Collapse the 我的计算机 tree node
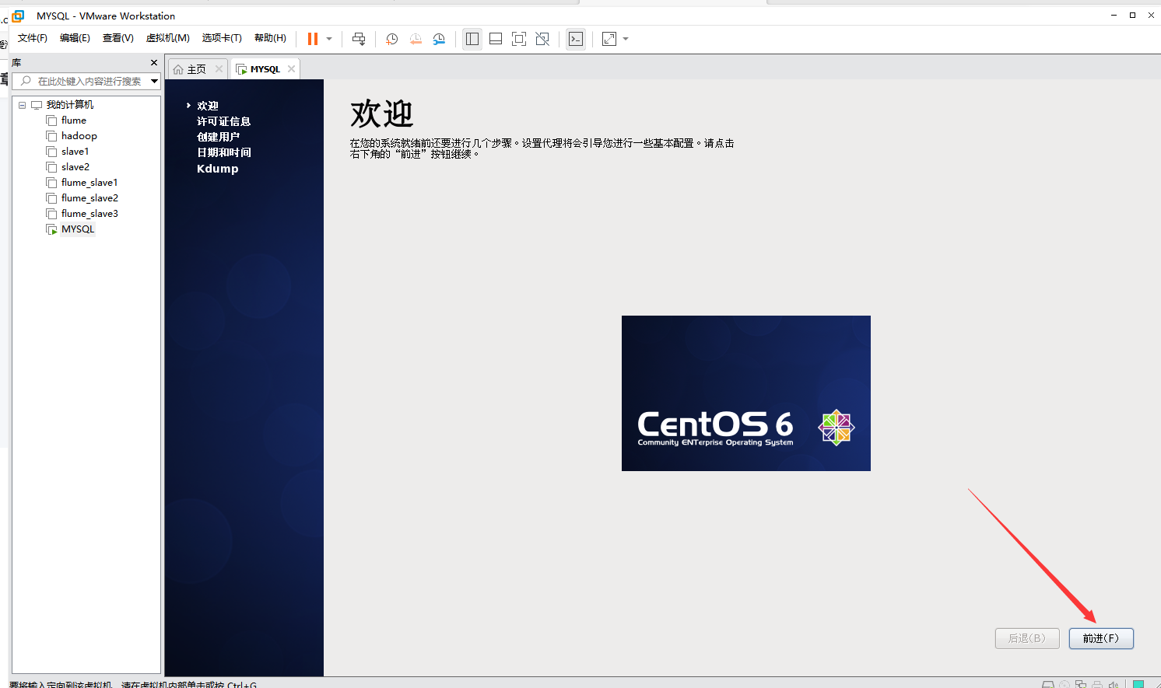 (x=22, y=105)
